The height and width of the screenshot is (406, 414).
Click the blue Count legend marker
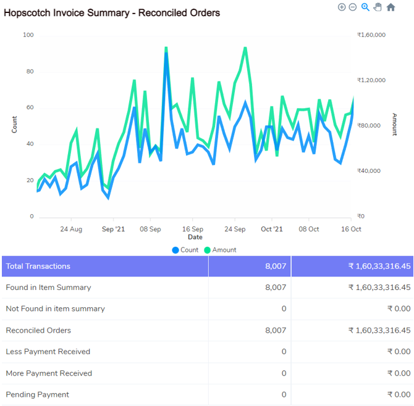(x=175, y=250)
